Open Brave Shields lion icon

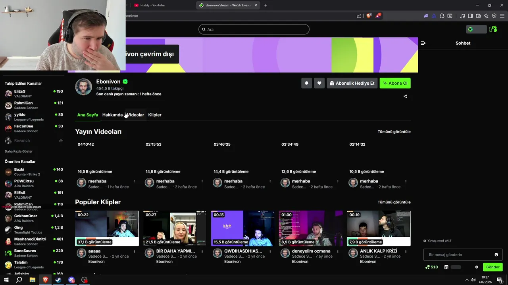click(369, 16)
